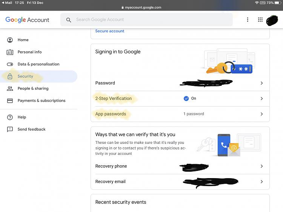Click the Data & personalisation toggle icon
283x212 pixels.
(x=10, y=64)
